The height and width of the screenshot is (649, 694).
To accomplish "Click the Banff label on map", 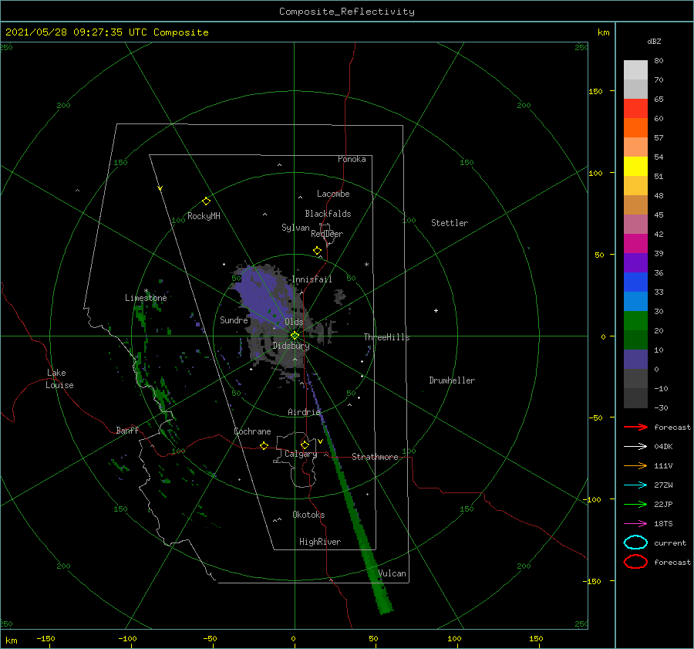I will click(x=127, y=431).
